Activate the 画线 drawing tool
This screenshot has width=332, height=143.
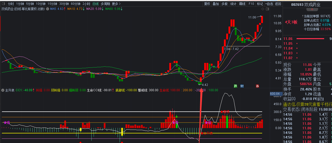[x=242, y=4]
